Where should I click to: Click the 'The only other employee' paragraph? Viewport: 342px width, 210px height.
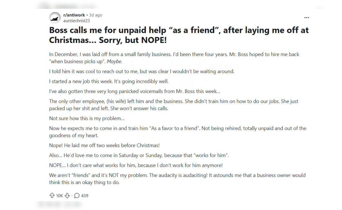(174, 105)
